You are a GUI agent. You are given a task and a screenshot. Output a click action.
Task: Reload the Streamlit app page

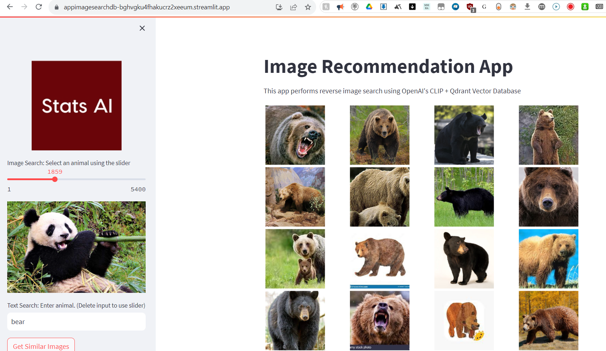click(39, 7)
